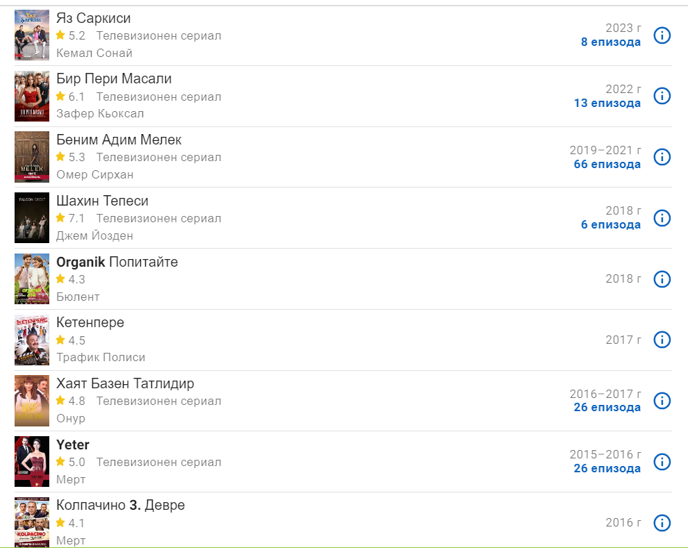This screenshot has width=688, height=548.
Task: Open info icon for Хаят Базен Татлидир
Action: (x=662, y=401)
